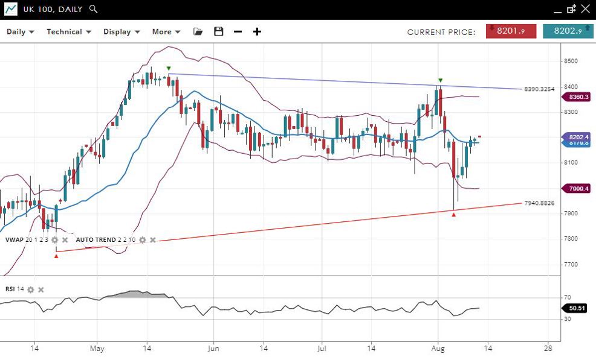Open VWAP indicator settings gear
The image size is (596, 357).
pyautogui.click(x=55, y=240)
